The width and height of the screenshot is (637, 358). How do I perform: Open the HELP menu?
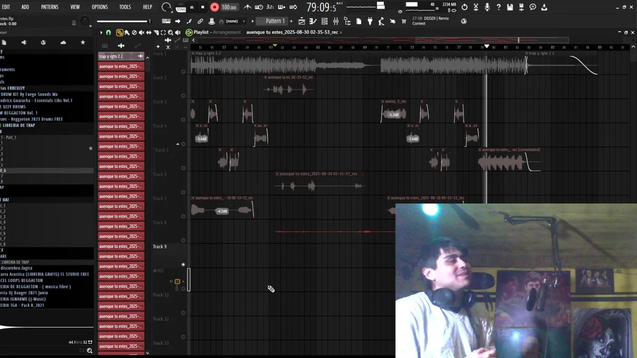tap(147, 7)
